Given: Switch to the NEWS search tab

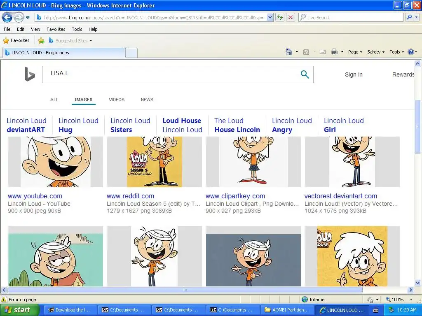Looking at the screenshot, I should (x=147, y=100).
